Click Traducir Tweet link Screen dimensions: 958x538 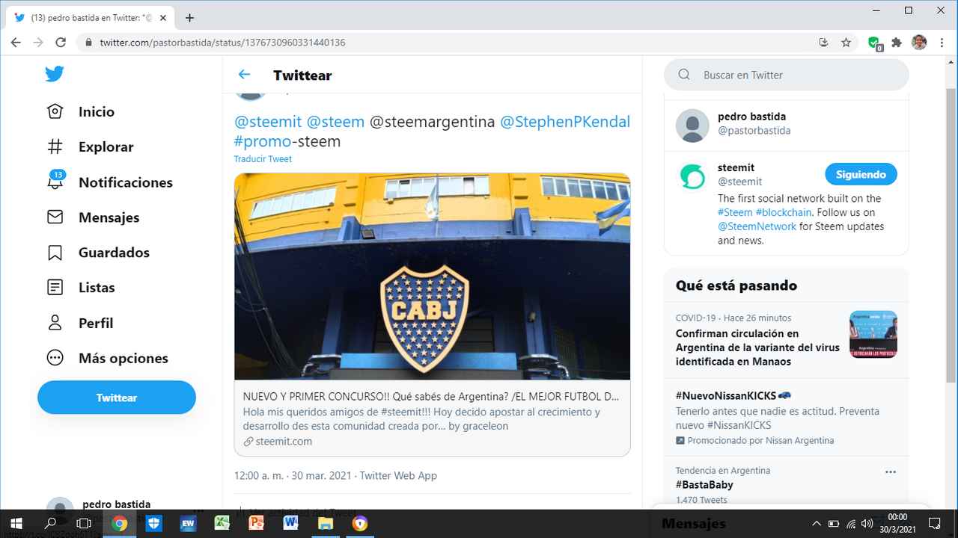click(263, 159)
